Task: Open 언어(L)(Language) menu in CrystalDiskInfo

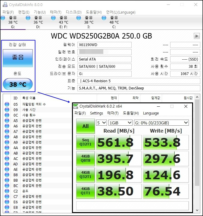Action: point(121,12)
